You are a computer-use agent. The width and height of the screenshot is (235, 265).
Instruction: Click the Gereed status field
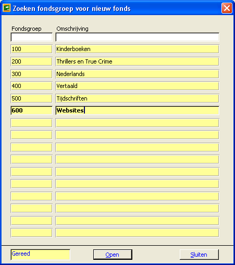pos(40,255)
